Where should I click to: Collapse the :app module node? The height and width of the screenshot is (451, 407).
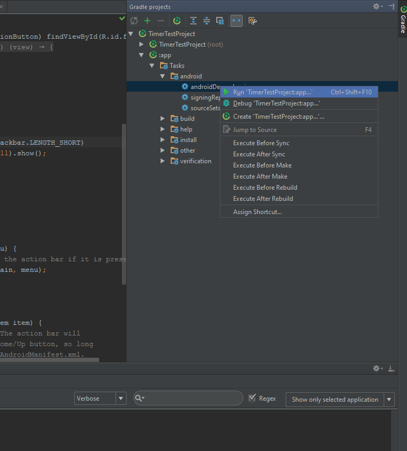click(141, 55)
